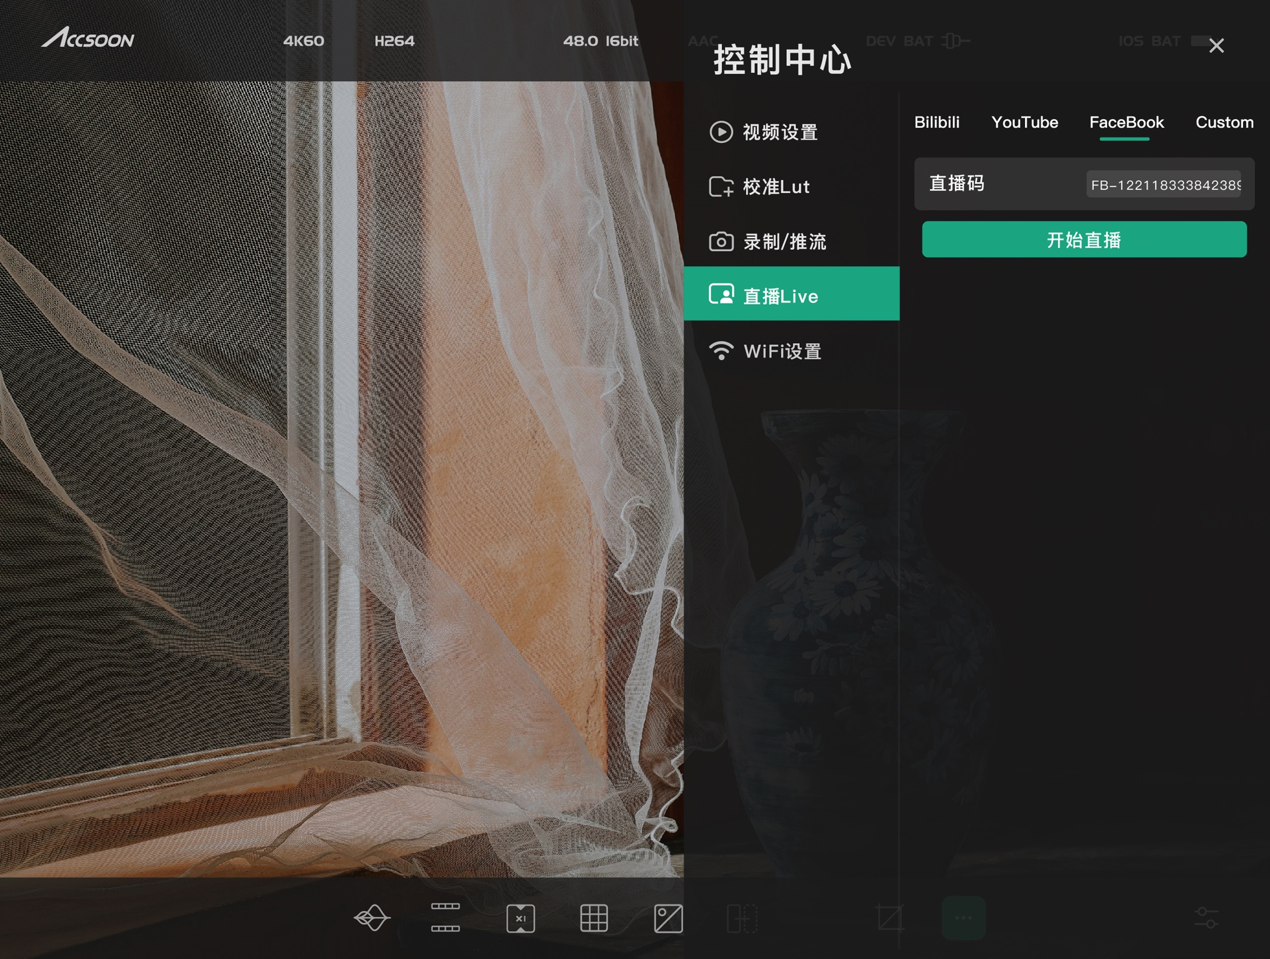Switch to the Custom tab
The height and width of the screenshot is (959, 1270).
1224,122
